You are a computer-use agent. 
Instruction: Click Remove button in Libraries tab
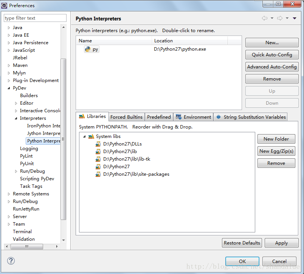(x=276, y=163)
